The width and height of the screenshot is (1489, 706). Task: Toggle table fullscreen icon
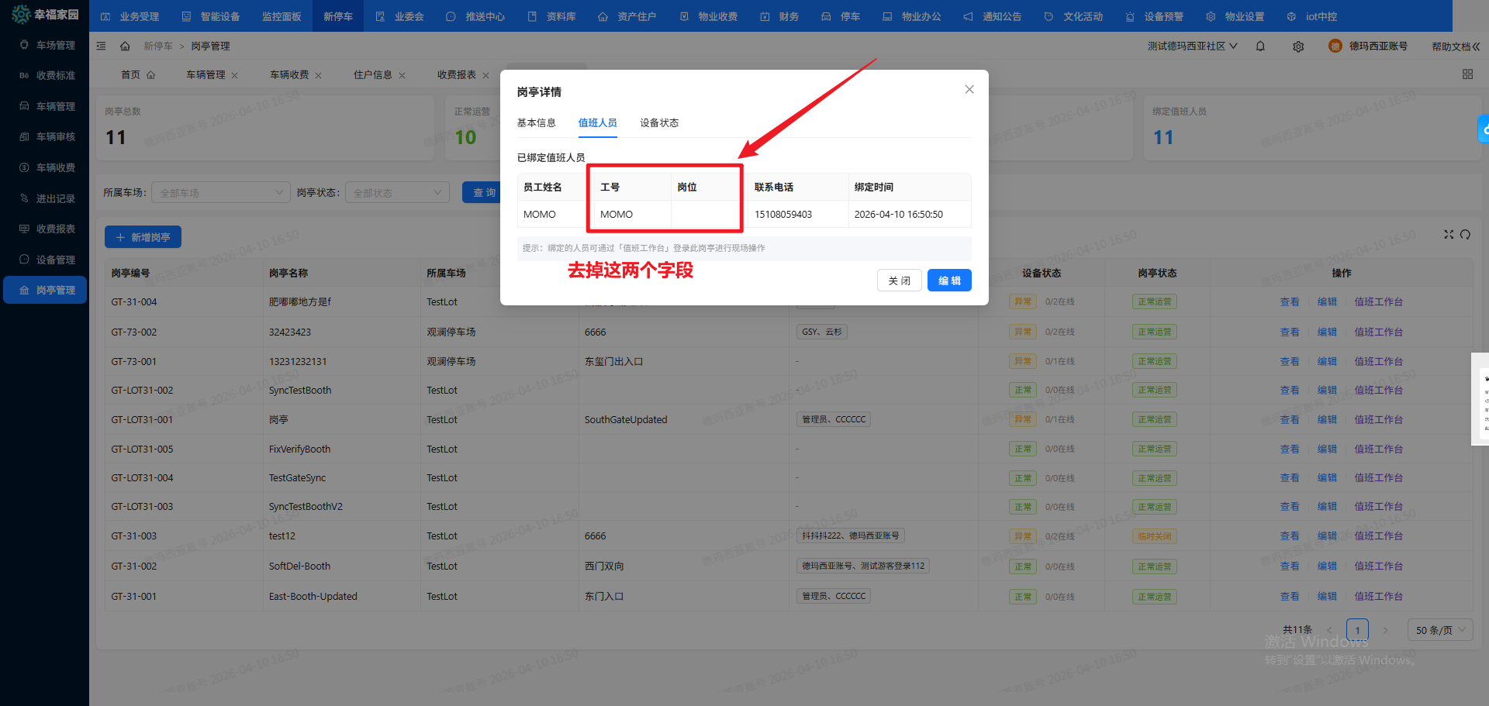[x=1448, y=235]
